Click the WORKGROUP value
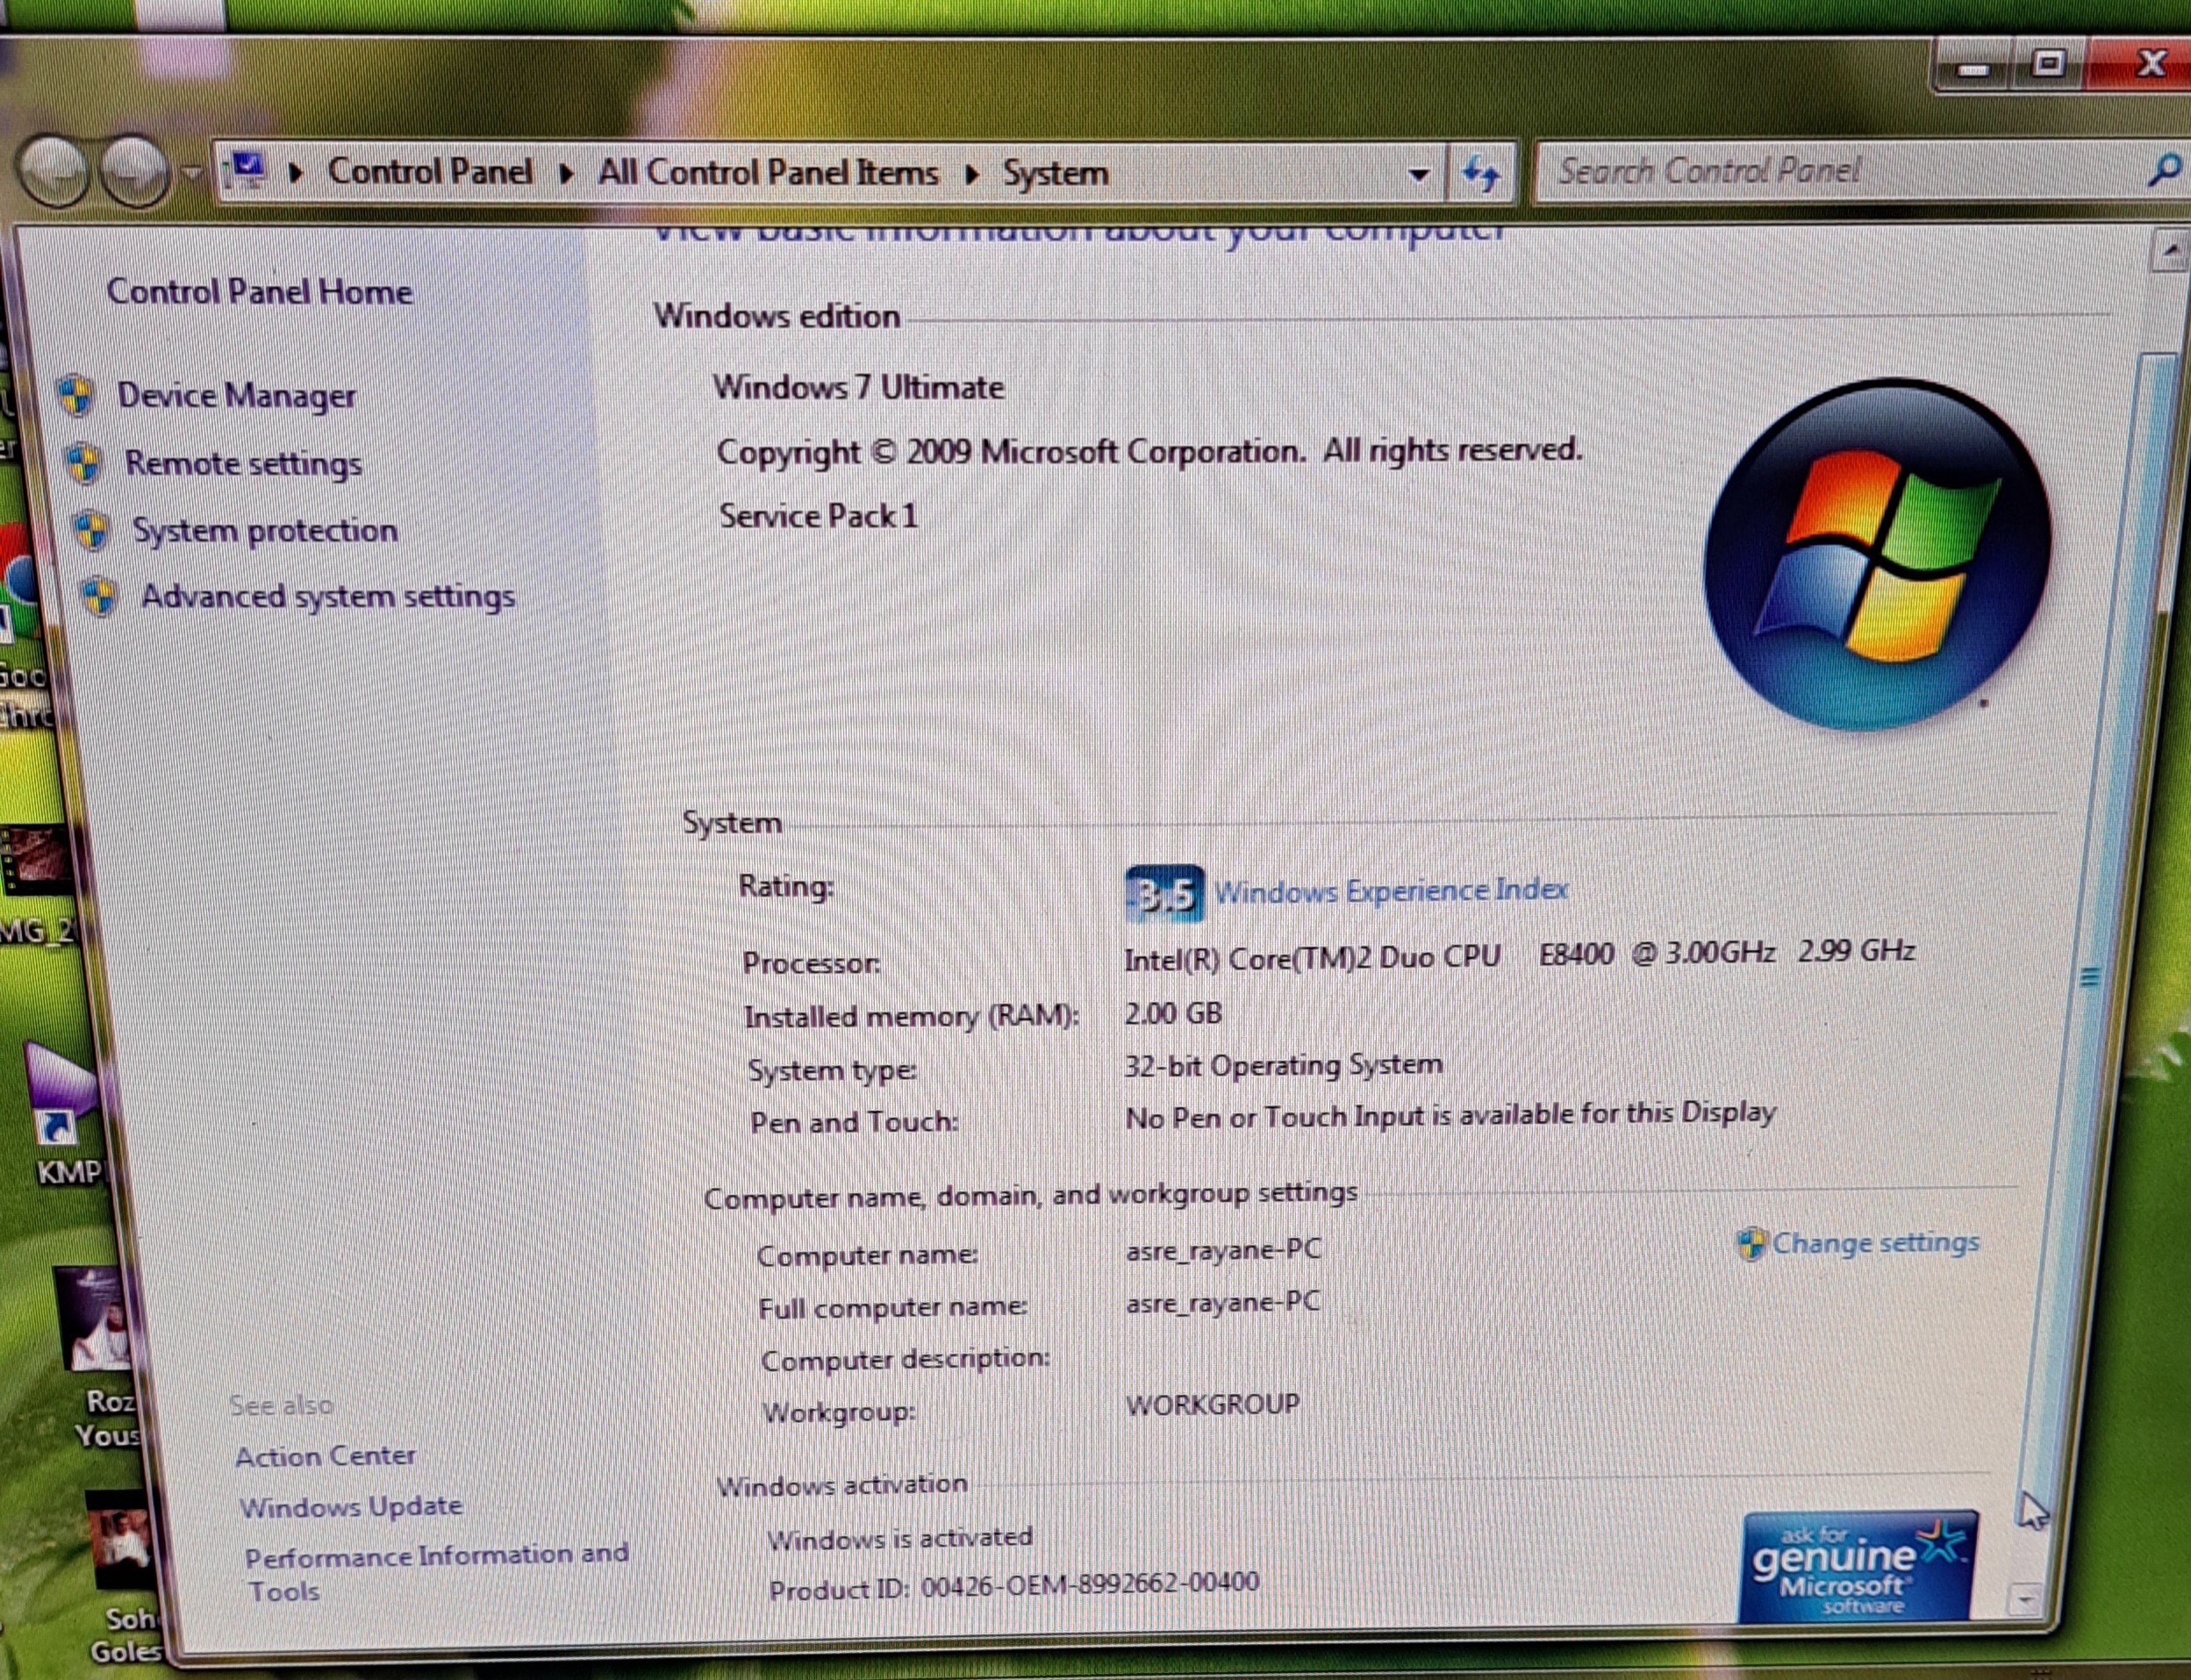Viewport: 2191px width, 1680px height. click(1212, 1404)
